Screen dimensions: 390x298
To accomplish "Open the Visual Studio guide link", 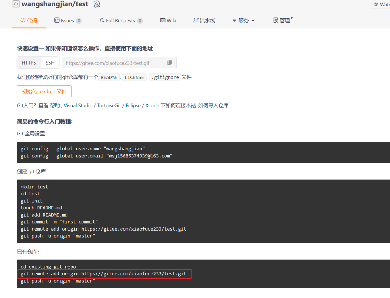I will tap(78, 106).
